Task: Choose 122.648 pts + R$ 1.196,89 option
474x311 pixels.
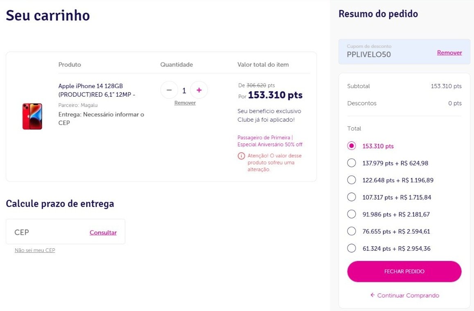Action: [351, 180]
